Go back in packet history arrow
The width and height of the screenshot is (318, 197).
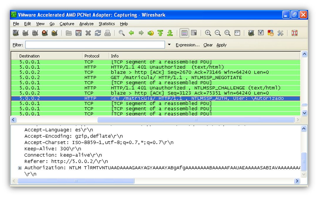tap(132, 33)
